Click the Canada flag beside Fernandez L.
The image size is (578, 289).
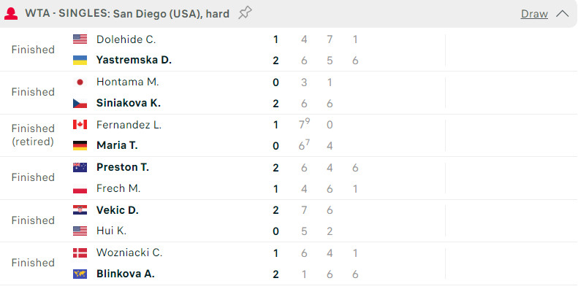(80, 125)
